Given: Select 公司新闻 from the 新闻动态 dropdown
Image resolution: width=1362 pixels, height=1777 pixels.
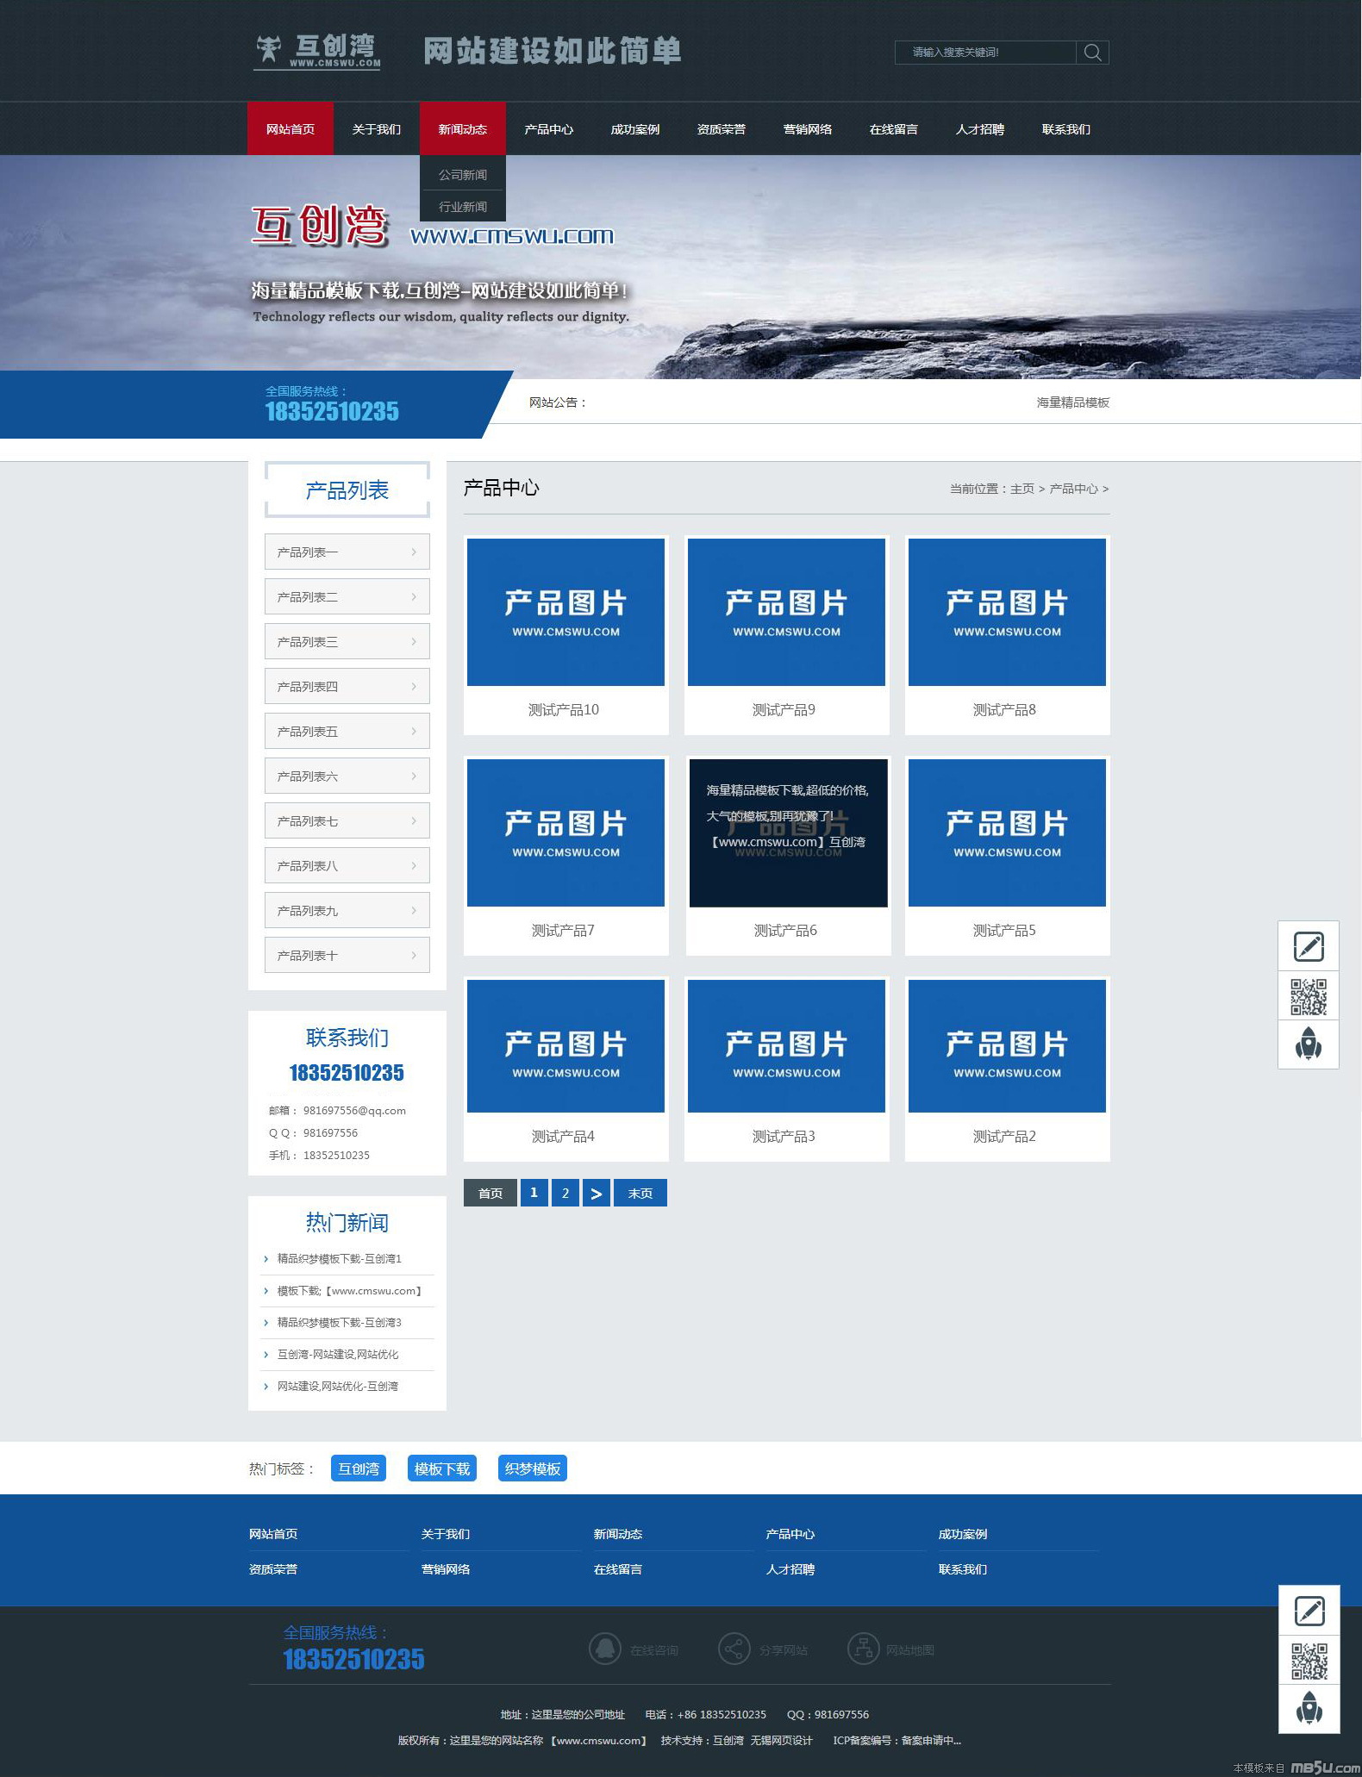Looking at the screenshot, I should 463,175.
